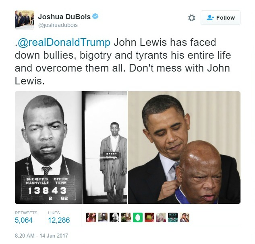Open the medal ceremony photo
Image resolution: width=255 pixels, height=244 pixels.
pos(184,147)
